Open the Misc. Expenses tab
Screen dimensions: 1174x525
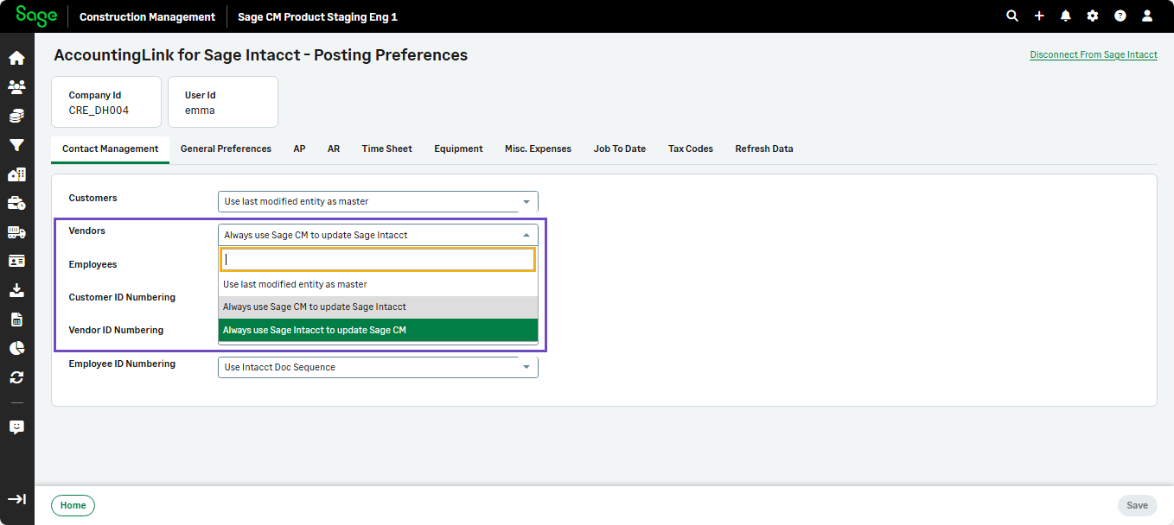click(538, 149)
